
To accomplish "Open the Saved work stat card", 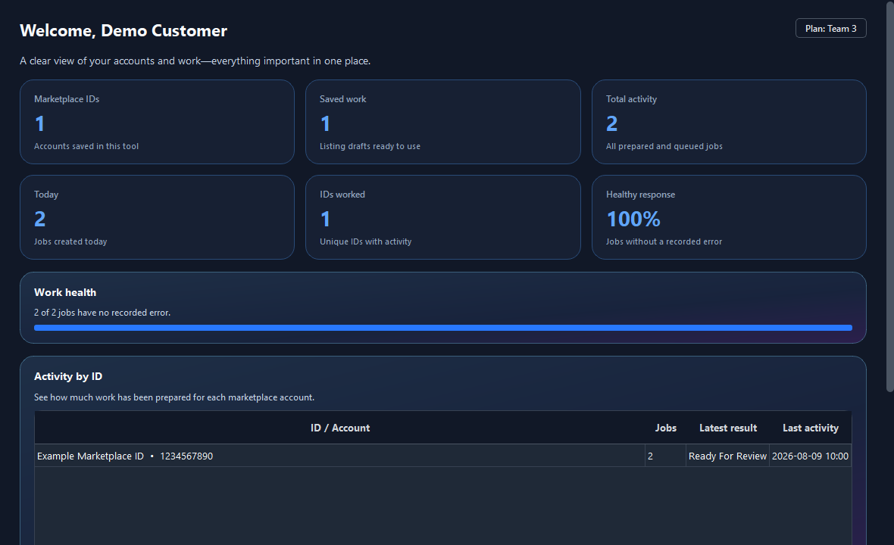I will (443, 122).
